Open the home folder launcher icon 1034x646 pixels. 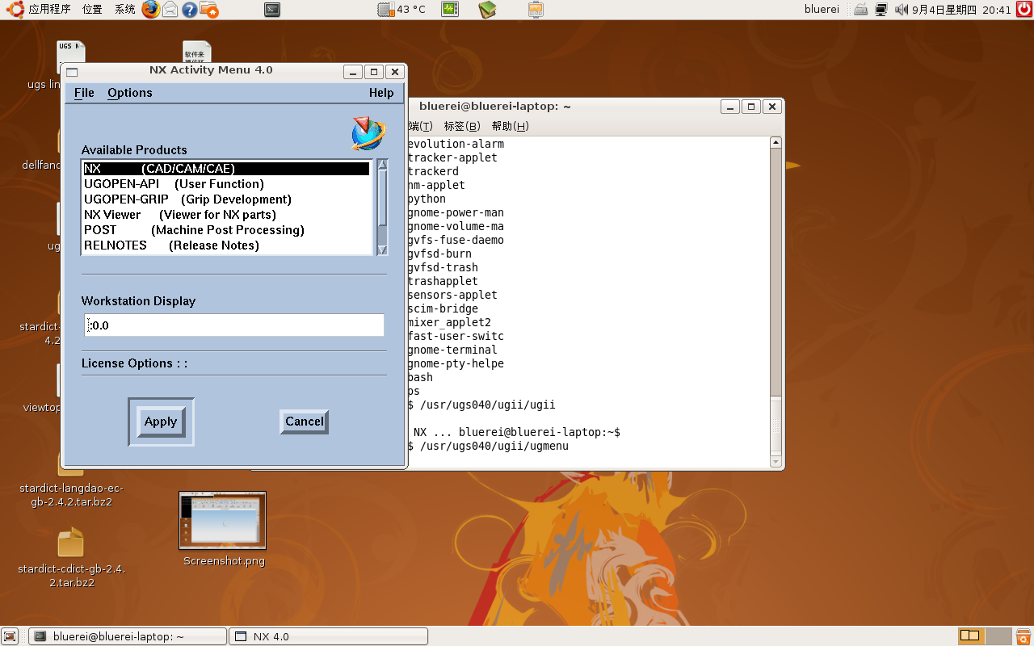(209, 10)
